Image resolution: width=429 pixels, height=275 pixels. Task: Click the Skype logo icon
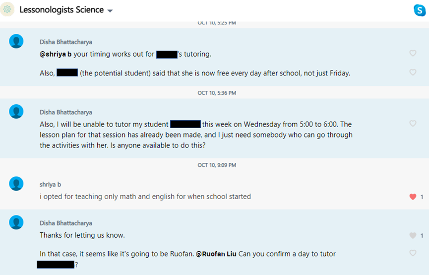419,10
